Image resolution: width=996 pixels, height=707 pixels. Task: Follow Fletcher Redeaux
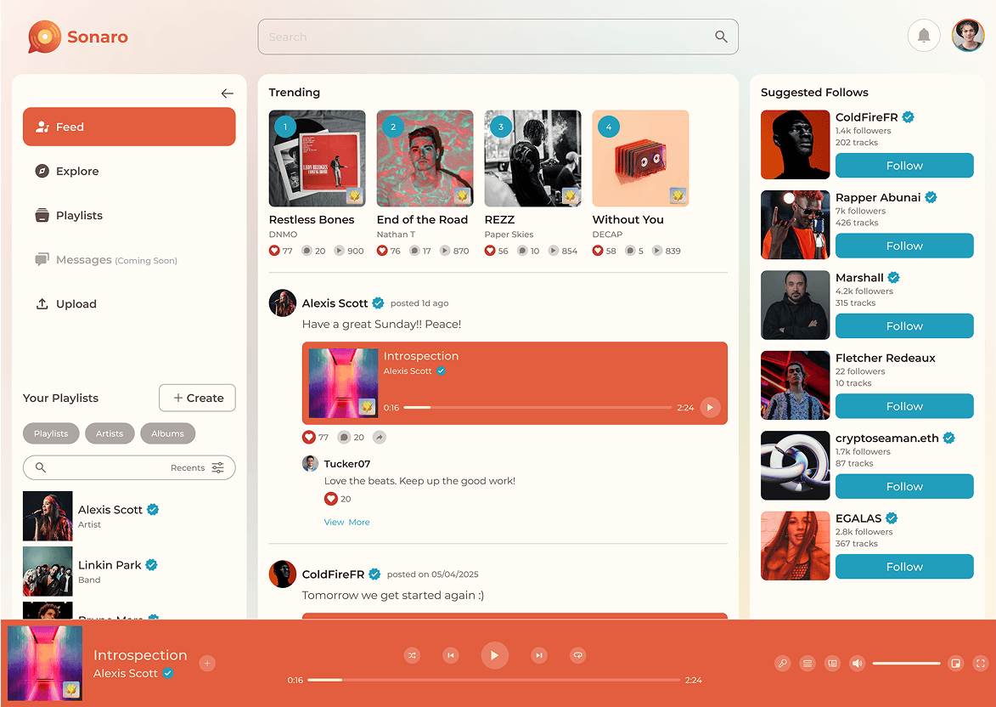[x=904, y=405]
